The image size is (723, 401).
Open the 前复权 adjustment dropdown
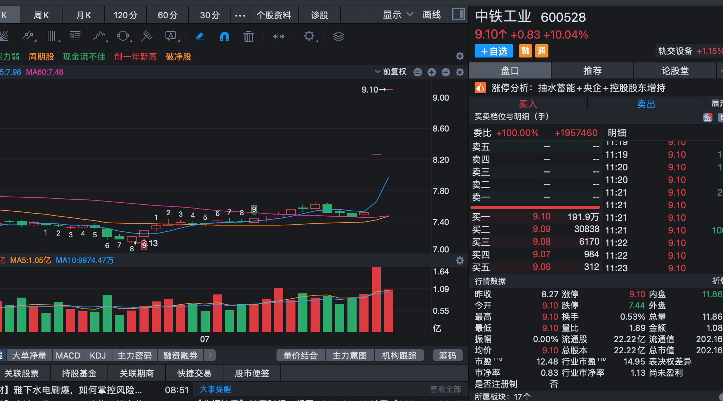tap(391, 72)
